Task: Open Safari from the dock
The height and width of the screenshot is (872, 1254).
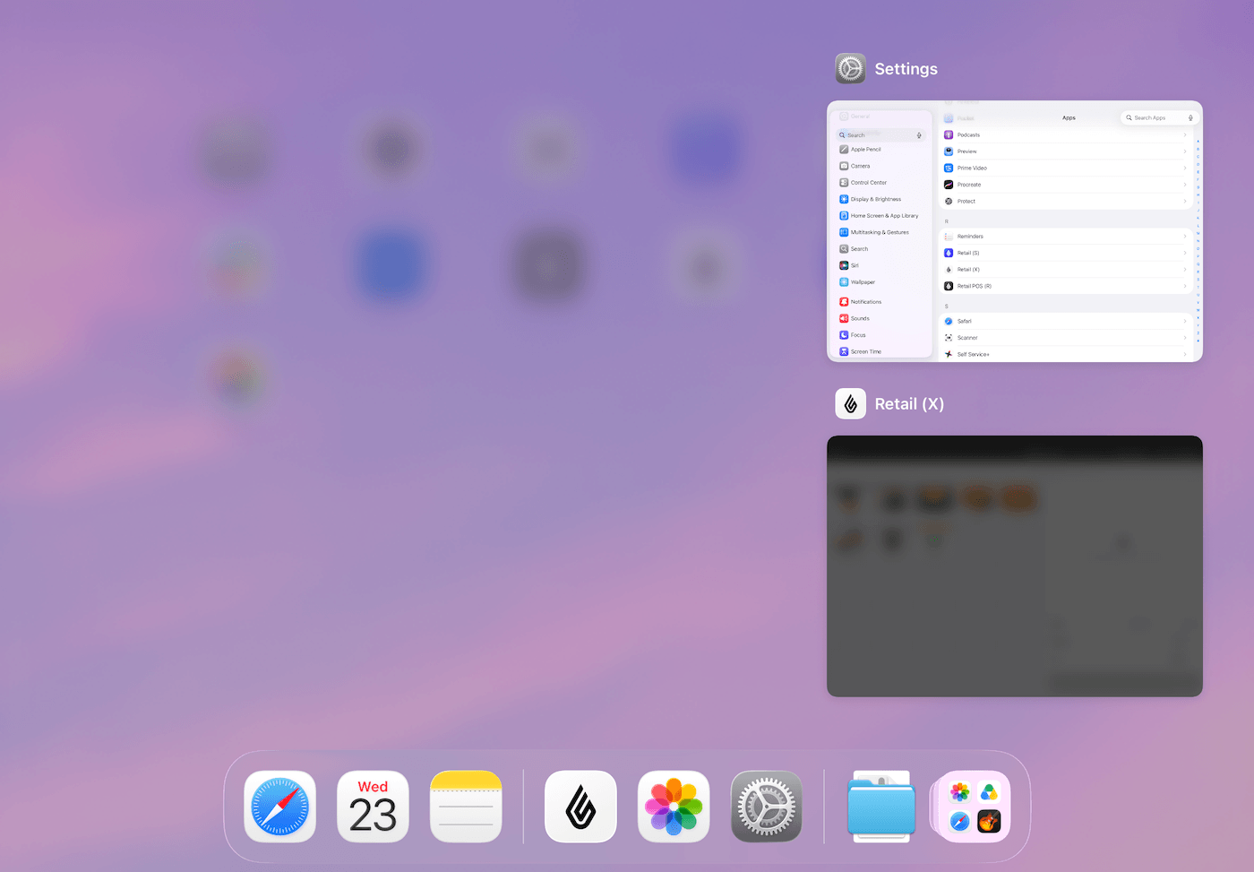Action: [279, 807]
